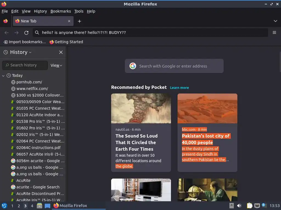Click the Firefox View icon beside the tabs

click(5, 21)
